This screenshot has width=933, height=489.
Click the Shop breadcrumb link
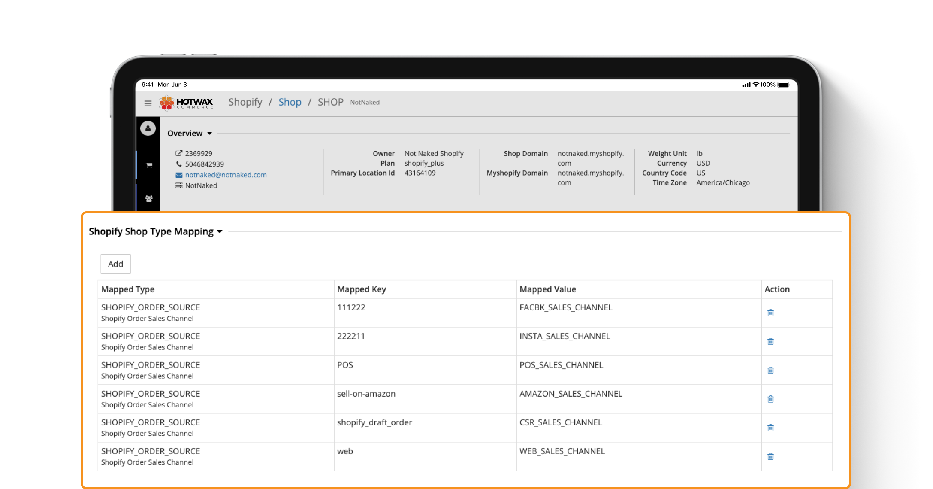[x=290, y=102]
